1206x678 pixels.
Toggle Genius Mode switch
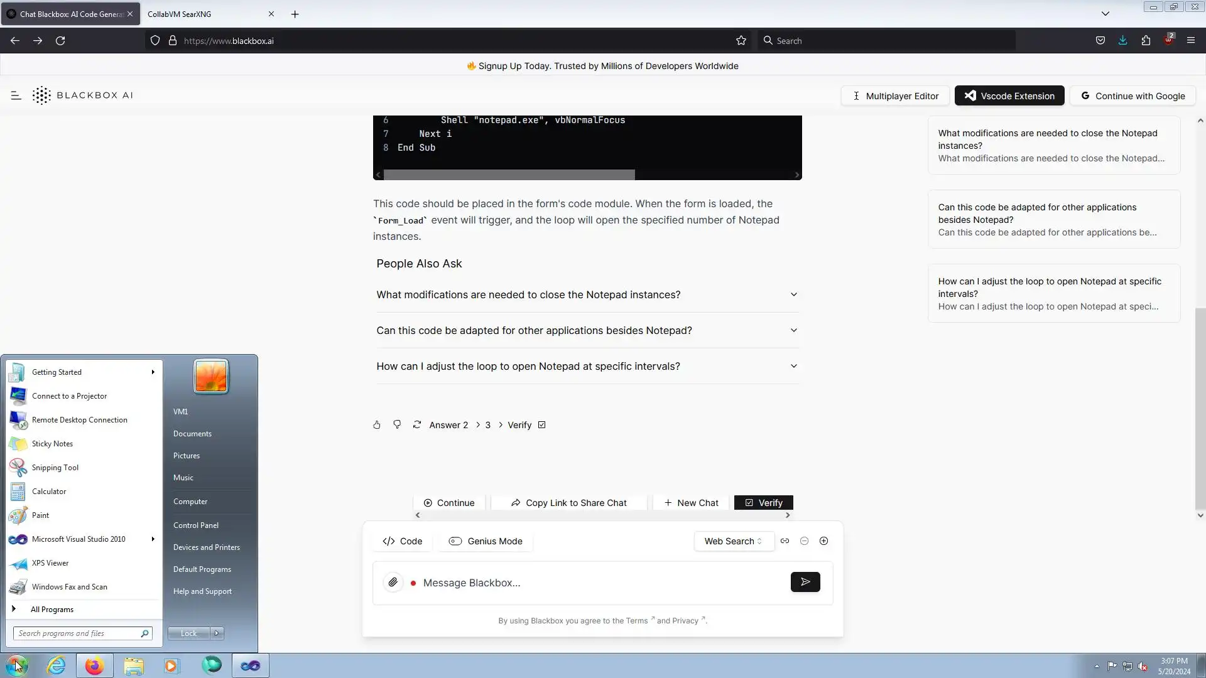(x=455, y=541)
